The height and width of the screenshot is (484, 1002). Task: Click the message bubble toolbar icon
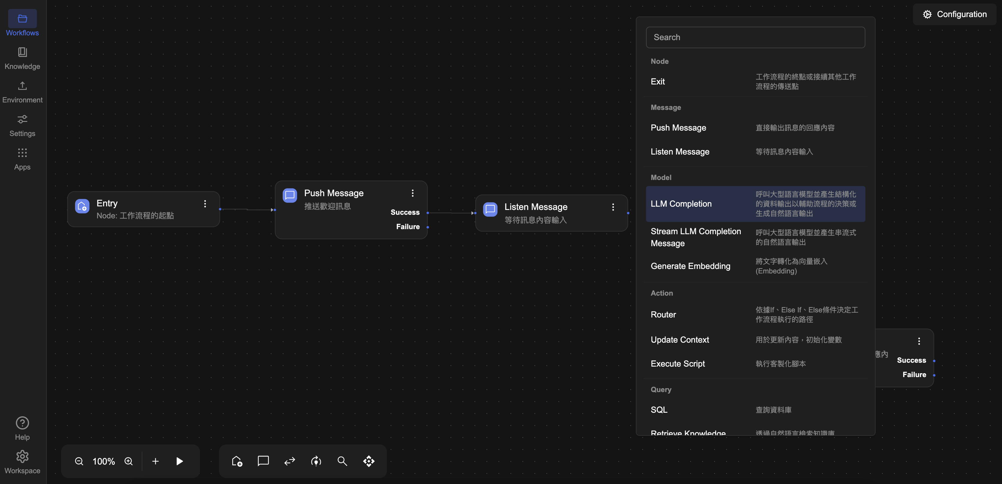pos(263,461)
